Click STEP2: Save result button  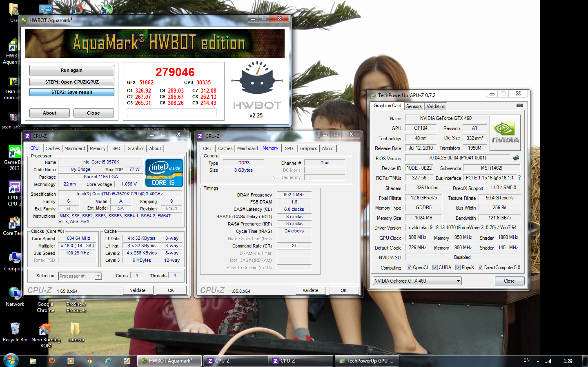pyautogui.click(x=71, y=92)
